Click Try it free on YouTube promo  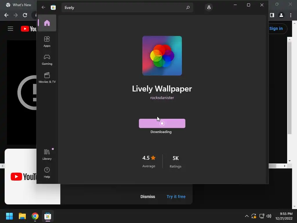176,197
